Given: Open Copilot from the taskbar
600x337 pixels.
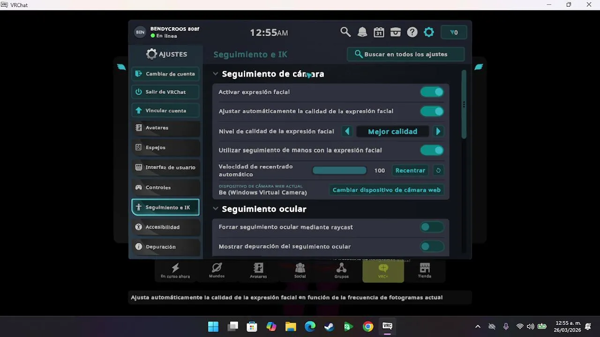Looking at the screenshot, I should [x=271, y=326].
